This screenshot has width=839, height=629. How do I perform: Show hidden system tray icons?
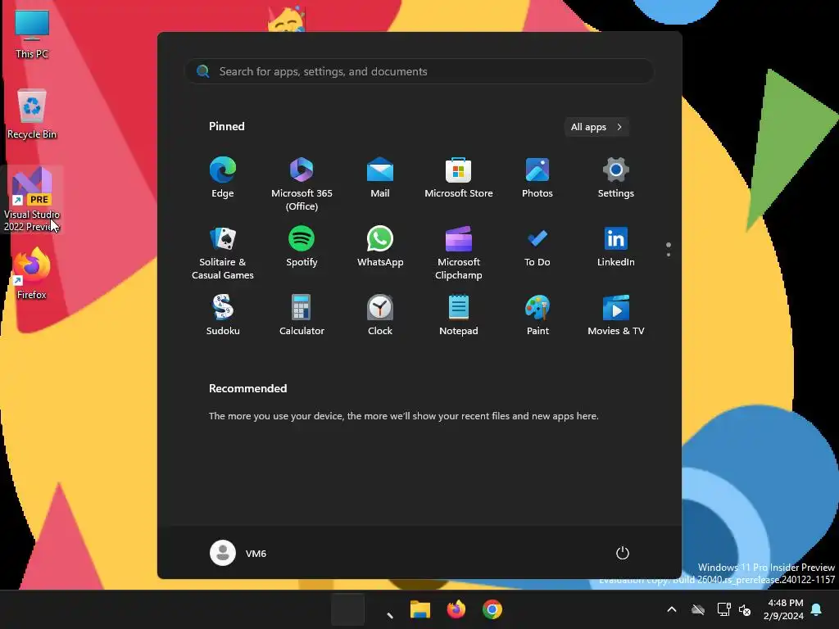click(x=672, y=609)
